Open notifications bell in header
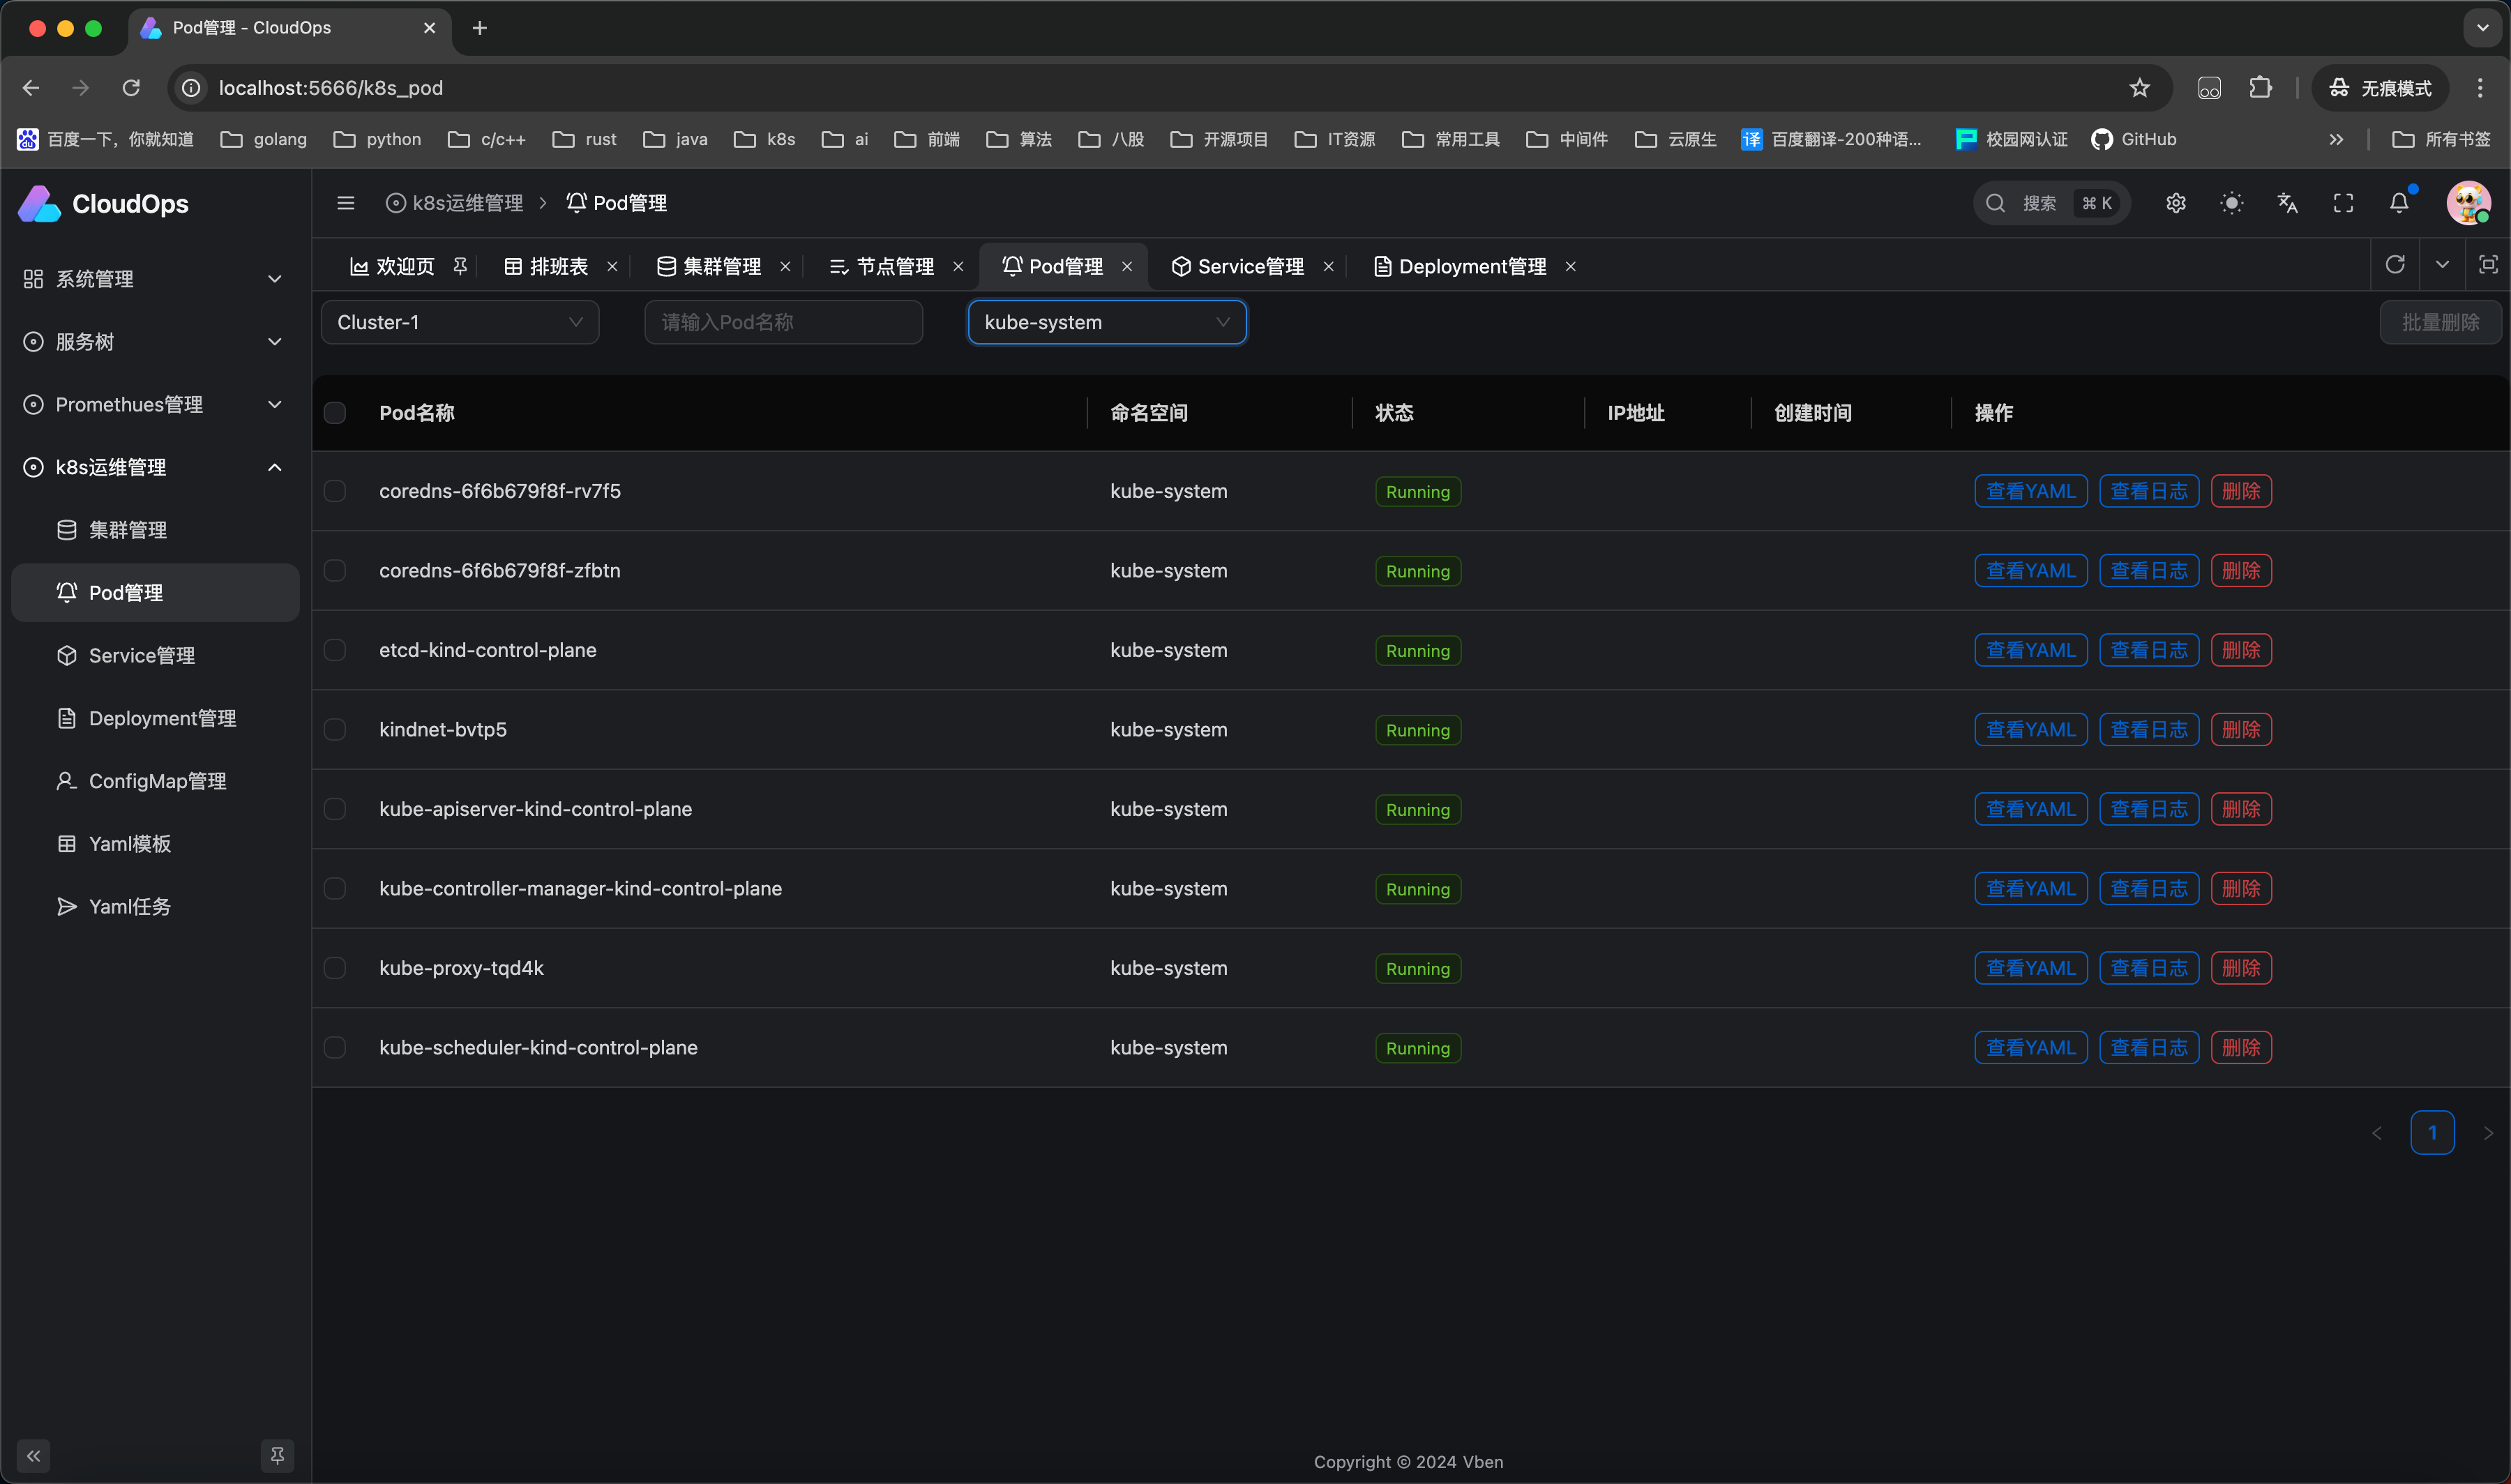 (2399, 203)
